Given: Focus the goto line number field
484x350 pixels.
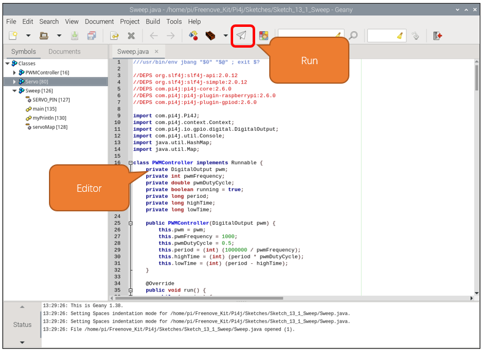Looking at the screenshot, I should [387, 36].
